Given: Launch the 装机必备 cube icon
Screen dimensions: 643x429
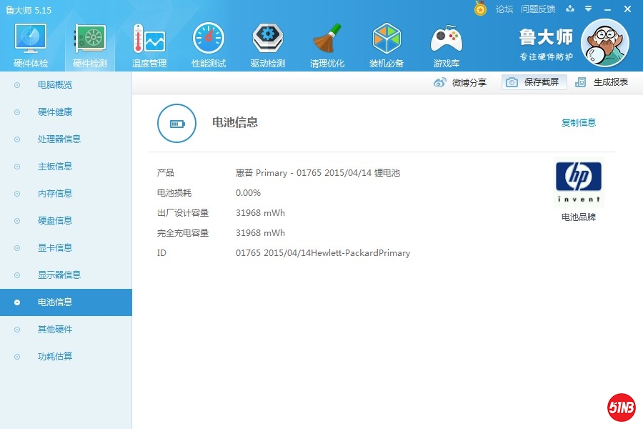Looking at the screenshot, I should click(x=387, y=41).
